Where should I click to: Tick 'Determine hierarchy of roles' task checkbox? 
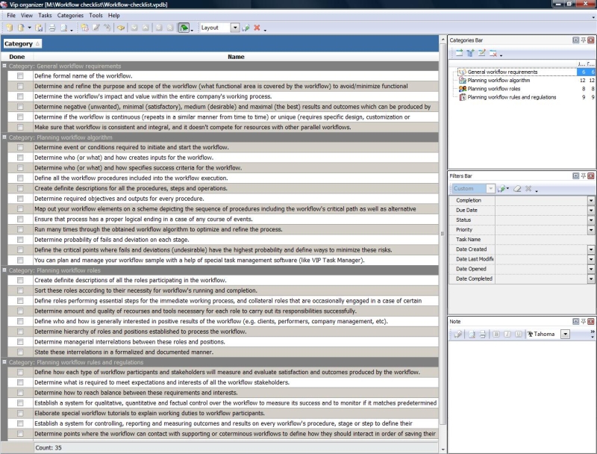(x=20, y=332)
